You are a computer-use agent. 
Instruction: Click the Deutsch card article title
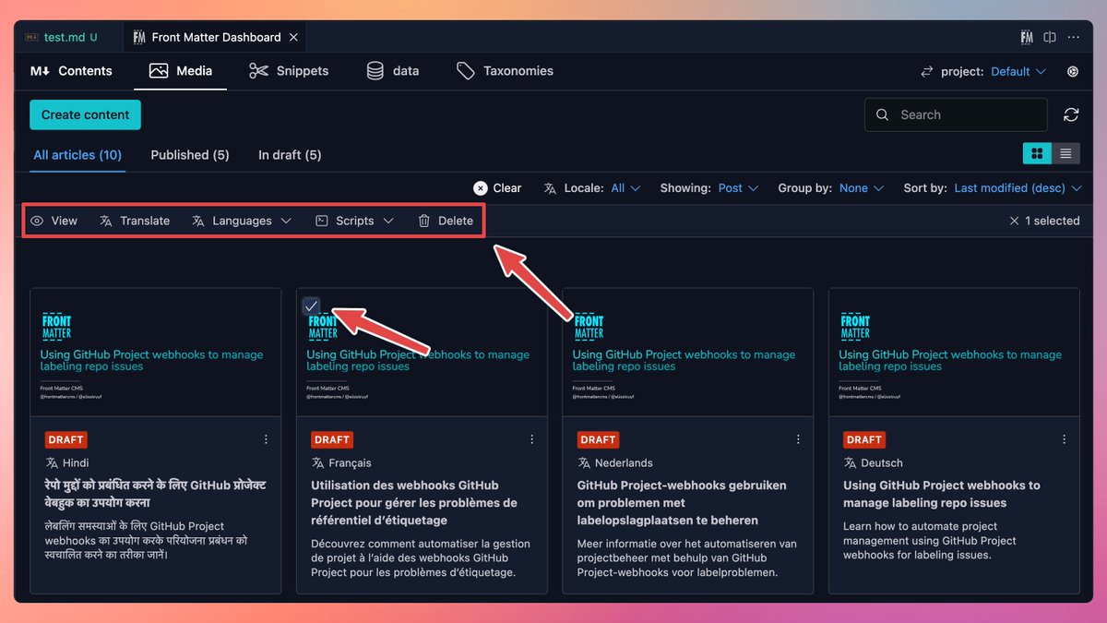(941, 494)
